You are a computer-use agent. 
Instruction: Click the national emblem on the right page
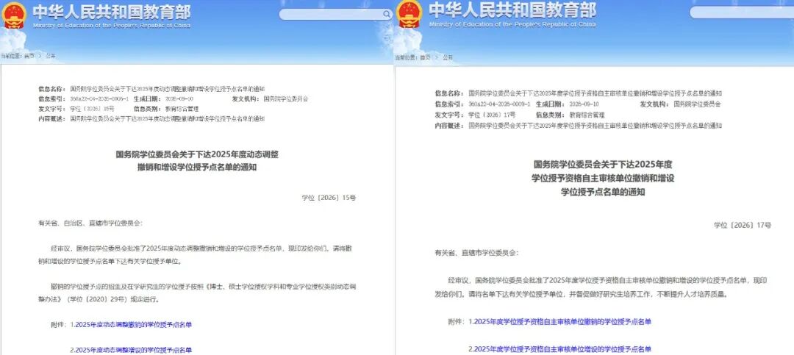coord(409,14)
